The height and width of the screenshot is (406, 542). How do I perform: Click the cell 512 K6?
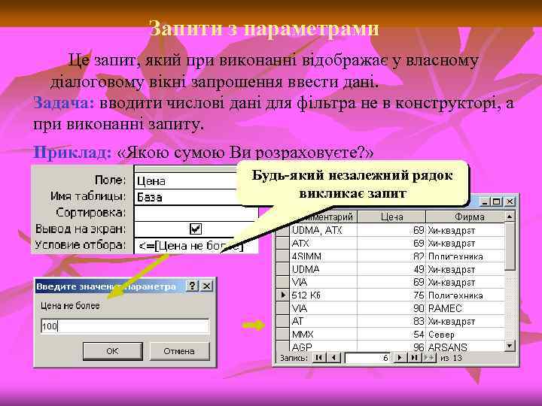tap(324, 295)
